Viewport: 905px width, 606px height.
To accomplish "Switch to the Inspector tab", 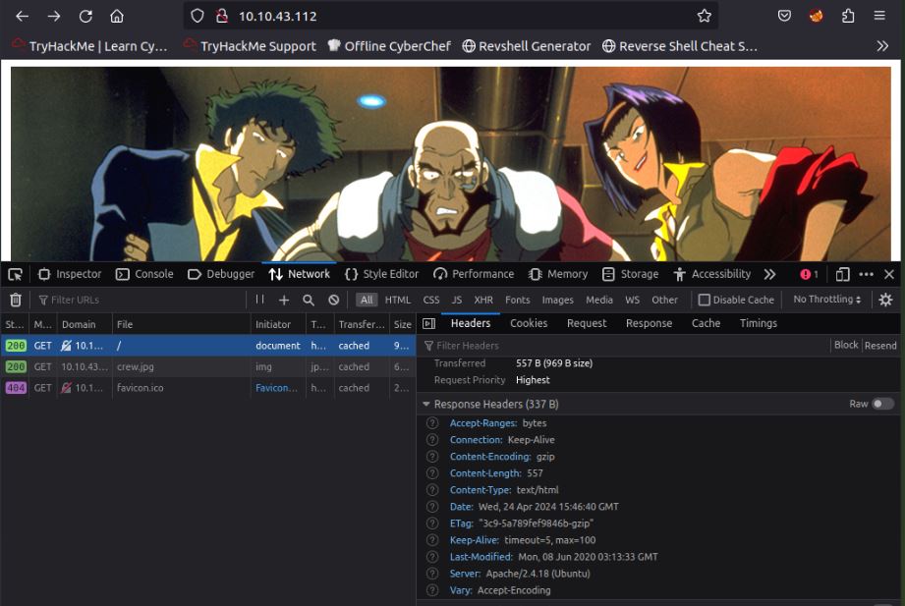I will pyautogui.click(x=70, y=274).
